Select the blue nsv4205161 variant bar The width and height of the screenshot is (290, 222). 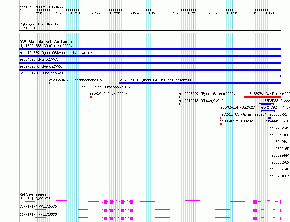pos(200,83)
